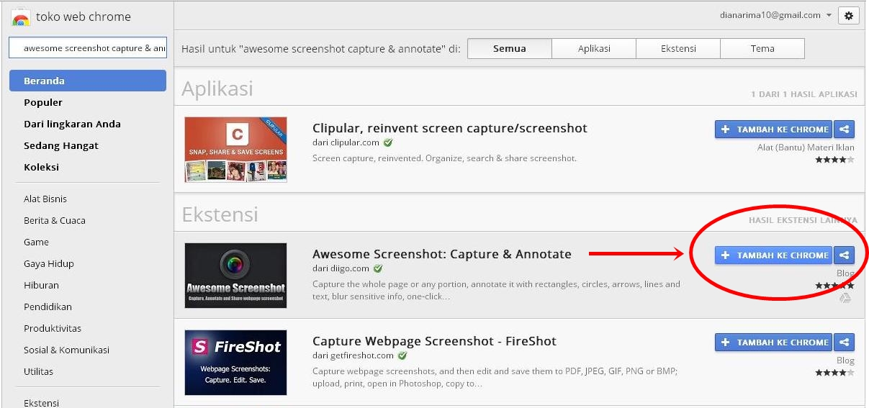Share FireShot via its share icon

(x=845, y=343)
